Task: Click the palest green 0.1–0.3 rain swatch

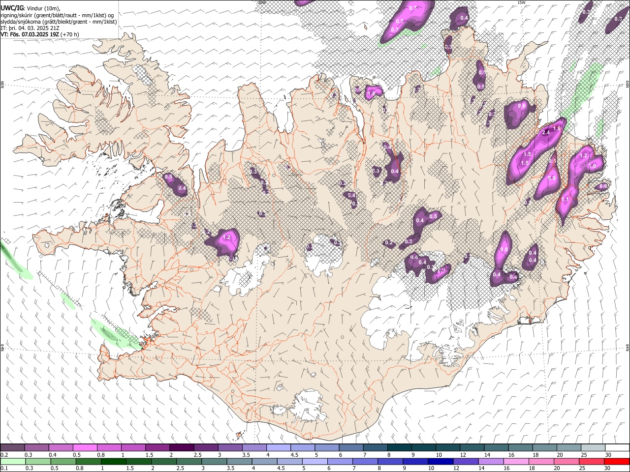Action: (x=12, y=461)
